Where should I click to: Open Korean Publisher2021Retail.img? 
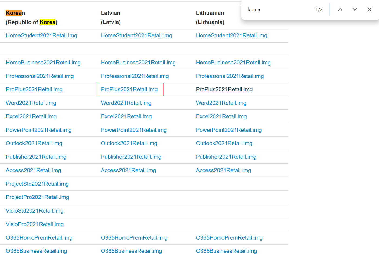(36, 157)
